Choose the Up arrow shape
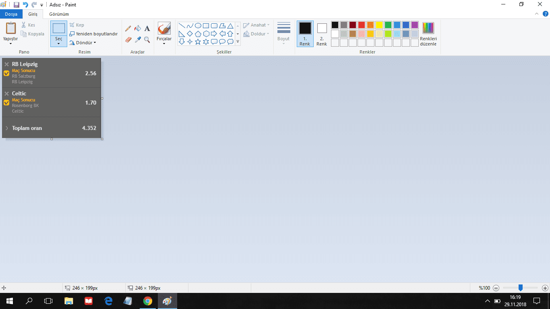Screen dimensions: 550x309 click(230, 34)
